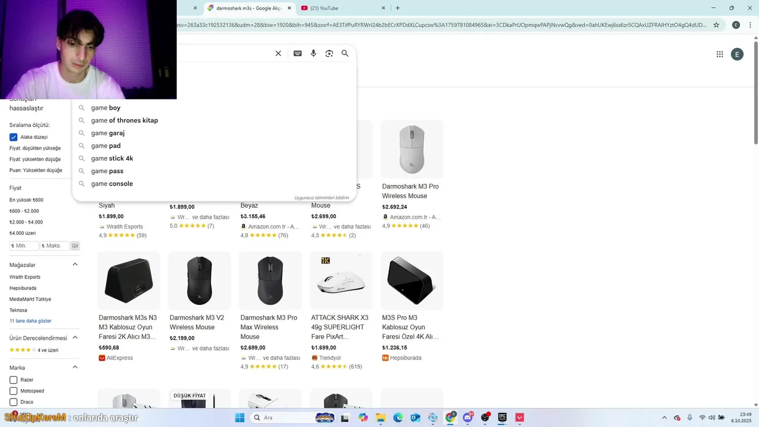Open Task View on taskbar

(x=345, y=418)
